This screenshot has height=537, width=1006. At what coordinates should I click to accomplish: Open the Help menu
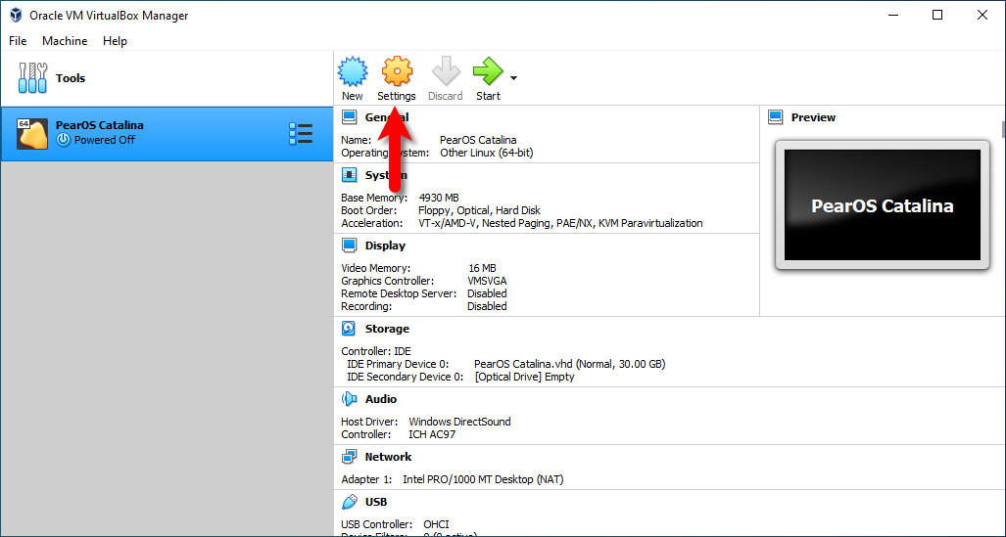click(115, 41)
